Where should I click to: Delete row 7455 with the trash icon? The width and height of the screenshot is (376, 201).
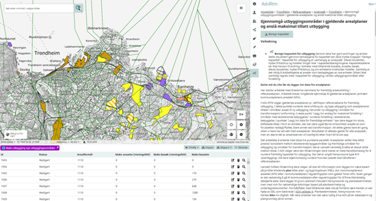click(x=238, y=173)
